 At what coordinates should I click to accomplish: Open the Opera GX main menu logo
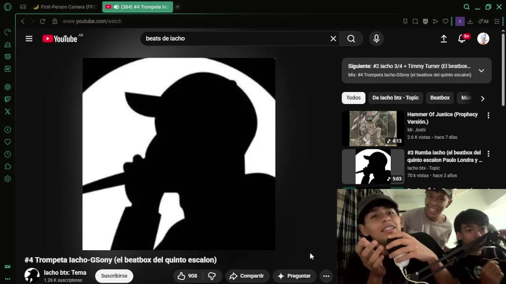pyautogui.click(x=8, y=7)
